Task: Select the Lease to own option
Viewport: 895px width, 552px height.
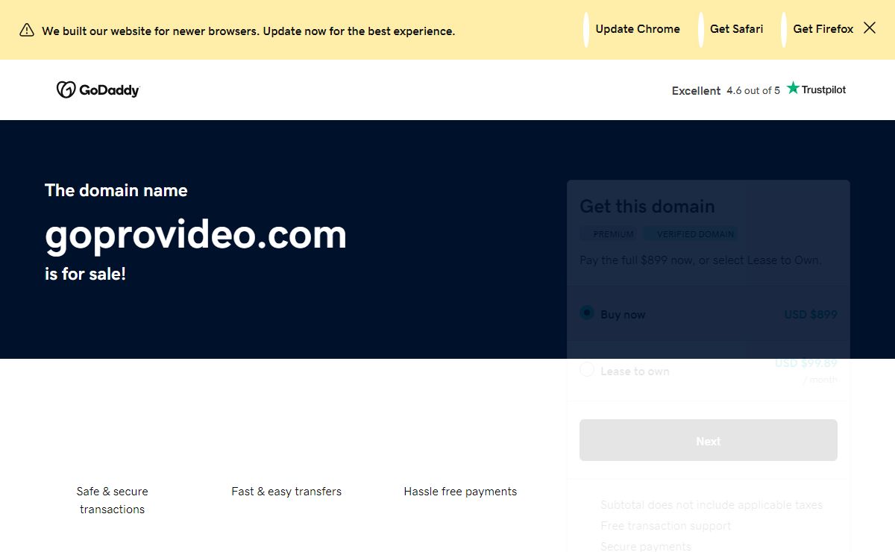Action: pos(587,370)
